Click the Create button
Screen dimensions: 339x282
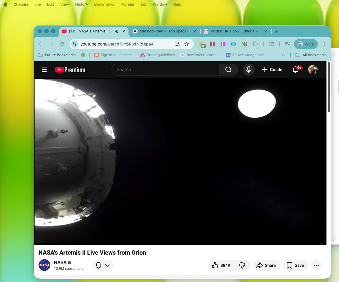(x=272, y=70)
